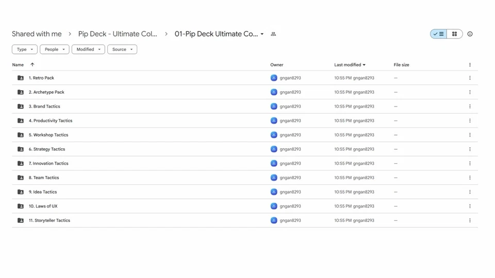This screenshot has height=278, width=495.
Task: Click owner avatar in 8. Team Tactics row
Action: (274, 178)
